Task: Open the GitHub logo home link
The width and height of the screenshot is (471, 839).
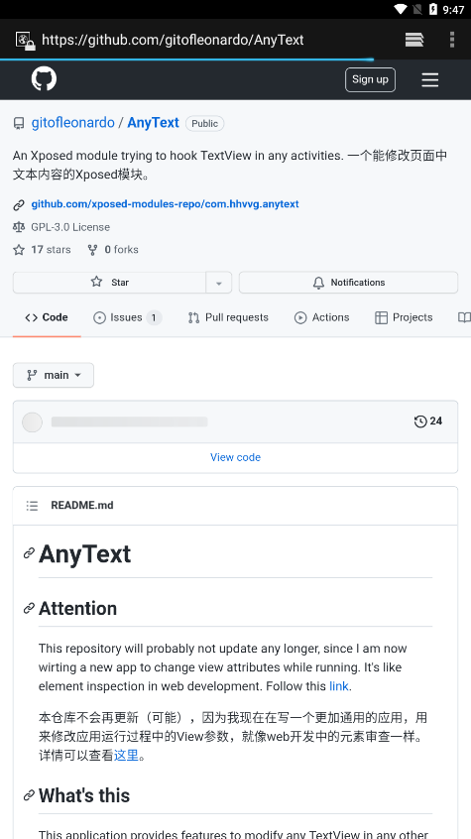Action: pos(44,79)
